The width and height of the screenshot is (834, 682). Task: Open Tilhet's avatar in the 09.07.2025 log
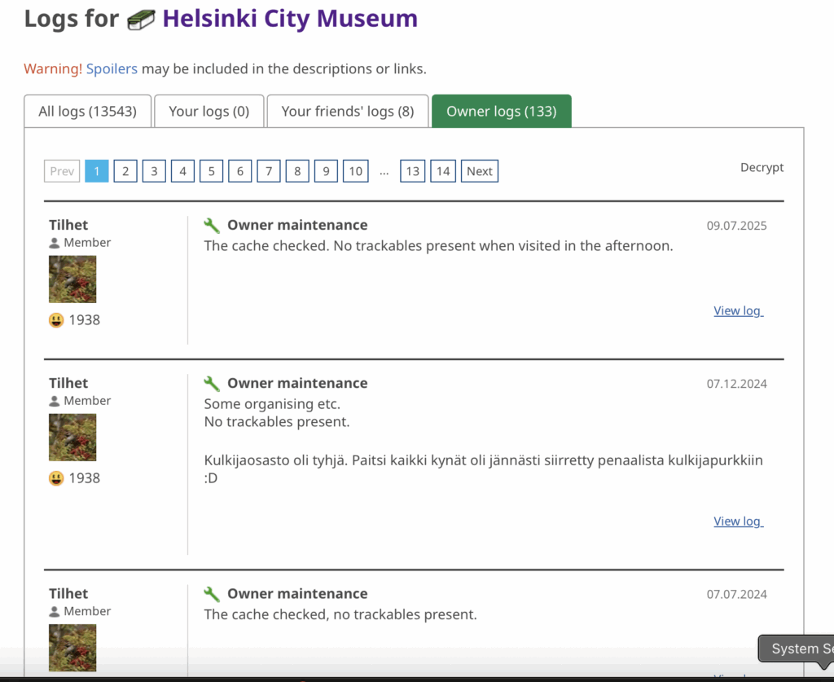pos(72,279)
